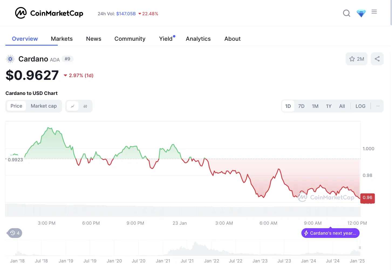Open the Analytics tab
This screenshot has width=392, height=270.
(198, 39)
